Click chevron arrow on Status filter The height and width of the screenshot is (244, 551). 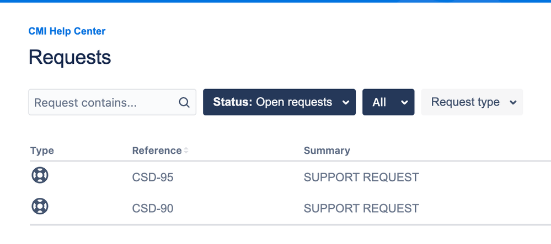[x=346, y=103]
